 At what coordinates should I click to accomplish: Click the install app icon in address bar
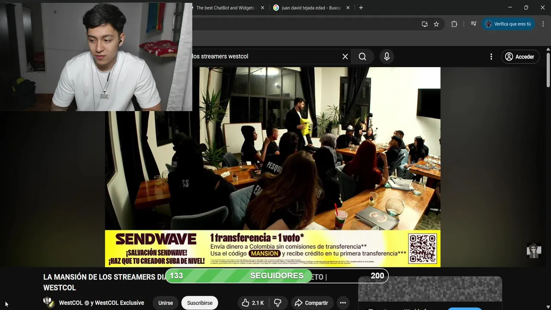point(424,24)
